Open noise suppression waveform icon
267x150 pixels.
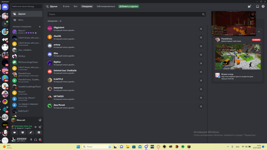point(36,127)
